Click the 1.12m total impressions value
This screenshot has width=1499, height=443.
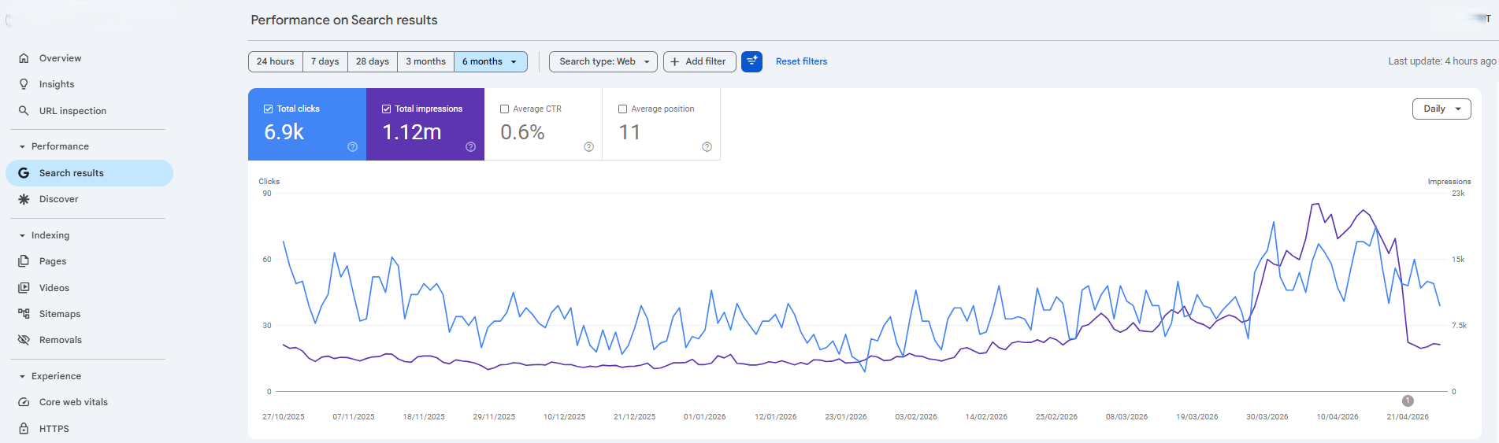411,132
